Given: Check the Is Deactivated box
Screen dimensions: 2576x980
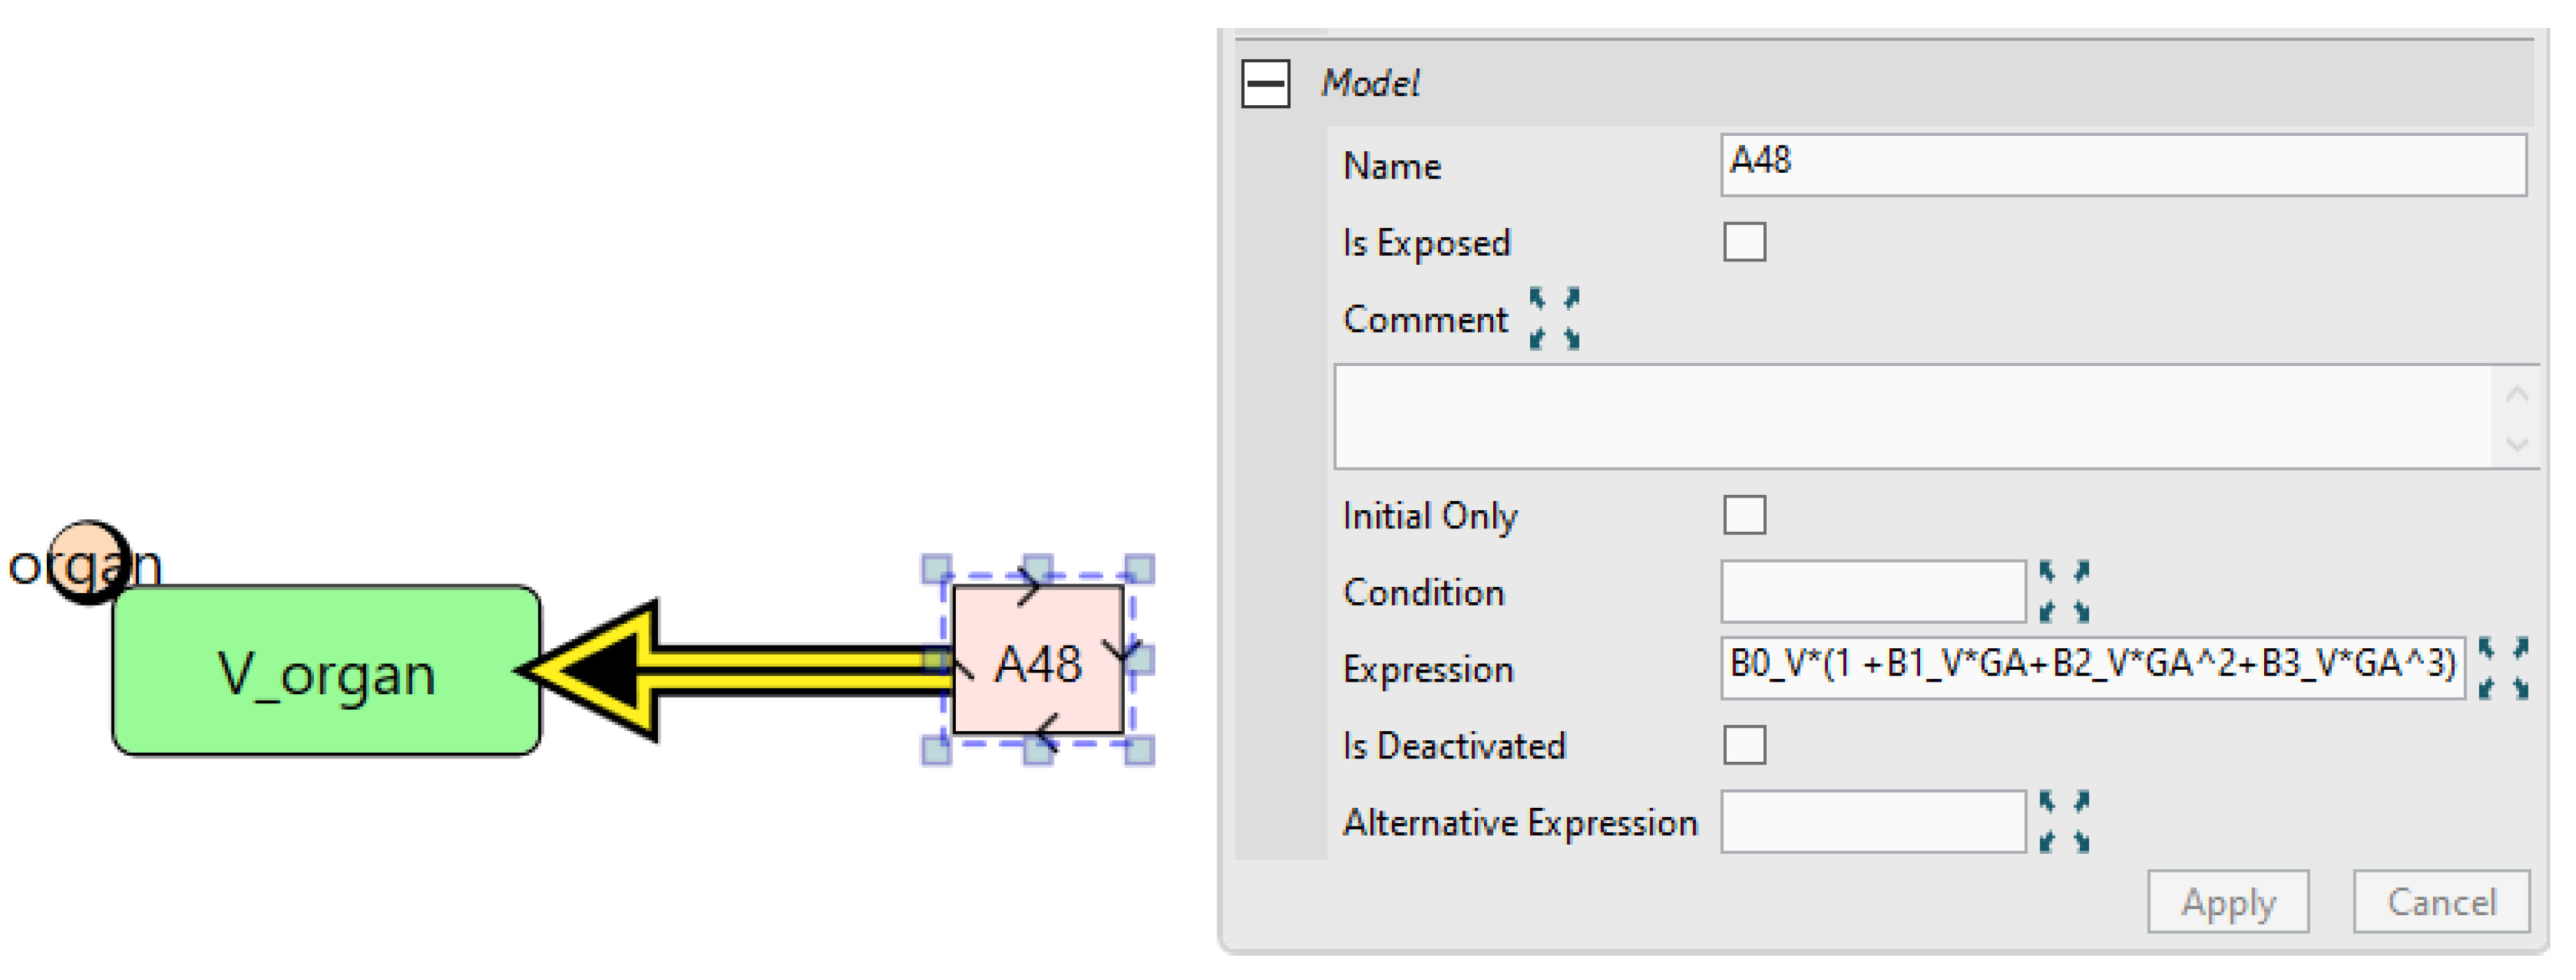Looking at the screenshot, I should pyautogui.click(x=1744, y=745).
